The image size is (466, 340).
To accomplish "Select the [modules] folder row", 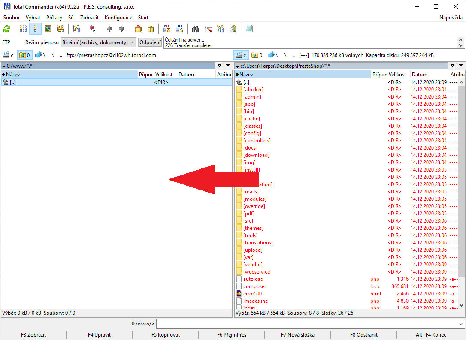I will [x=347, y=199].
